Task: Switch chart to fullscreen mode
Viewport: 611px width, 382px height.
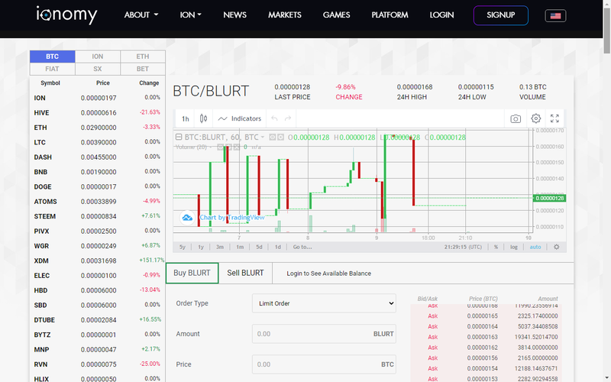Action: tap(554, 118)
